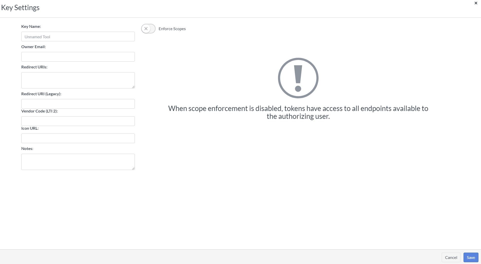This screenshot has height=264, width=481.
Task: Click into the Redirect URIs textarea
Action: pos(78,80)
